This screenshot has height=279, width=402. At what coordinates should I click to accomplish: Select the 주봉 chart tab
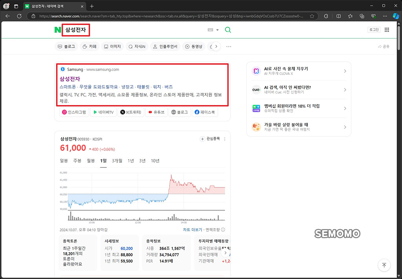(77, 161)
